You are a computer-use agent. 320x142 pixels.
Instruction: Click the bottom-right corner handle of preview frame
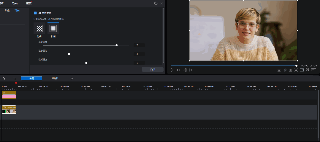(x=297, y=61)
